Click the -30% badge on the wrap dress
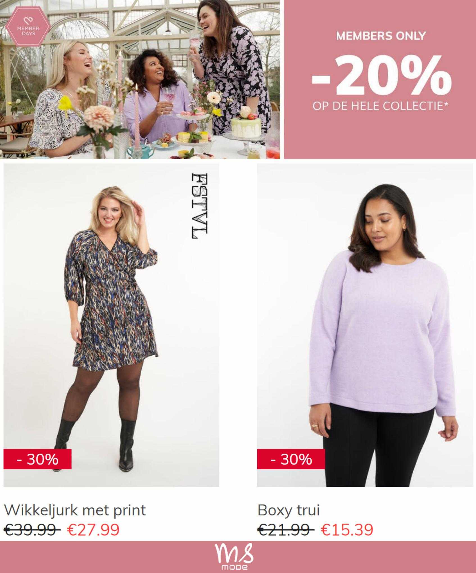Screen dimensions: 476x573 click(37, 459)
